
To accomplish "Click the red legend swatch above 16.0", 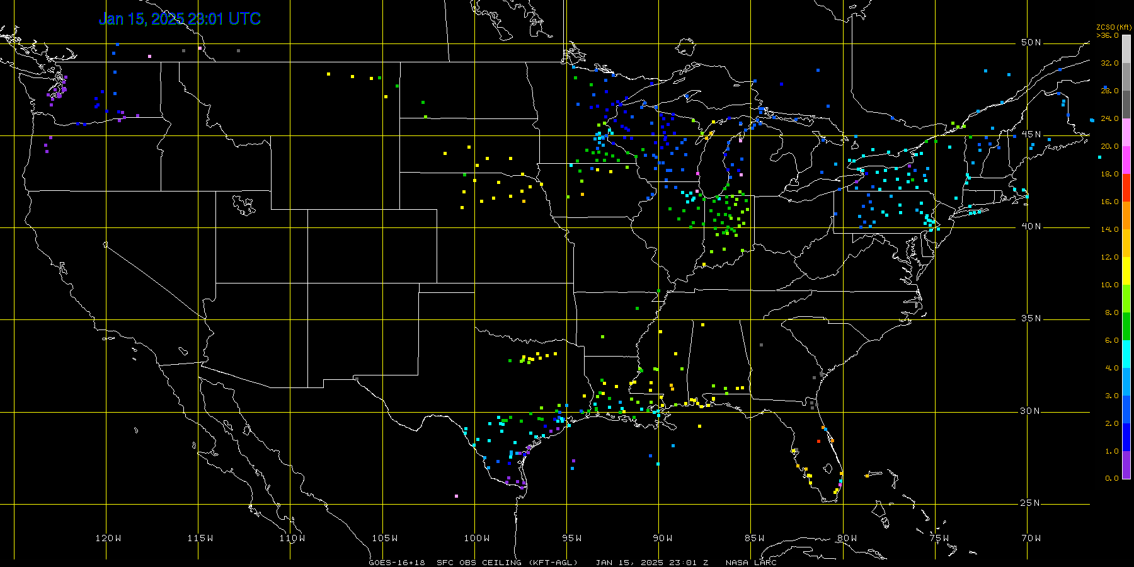I will click(1126, 188).
